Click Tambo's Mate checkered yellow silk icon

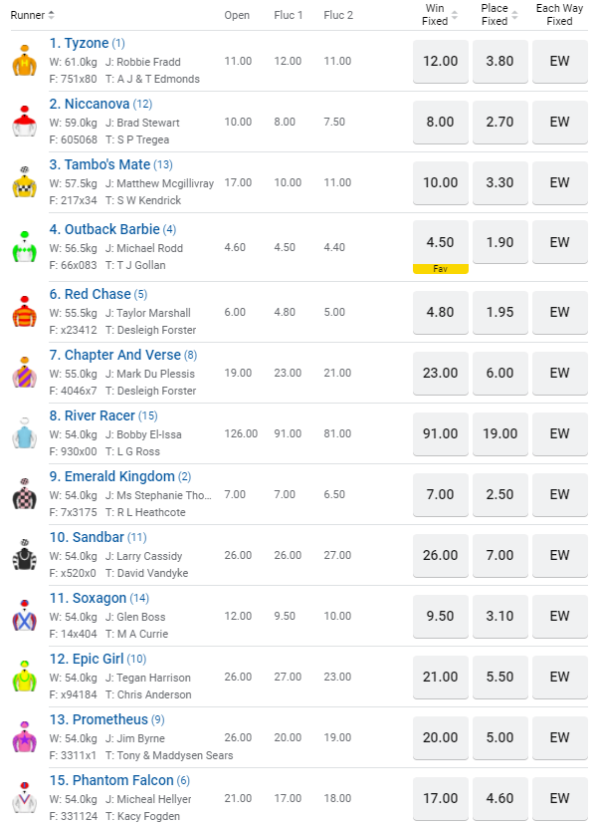click(24, 182)
